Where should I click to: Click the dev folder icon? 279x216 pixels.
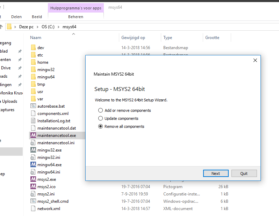(33, 47)
